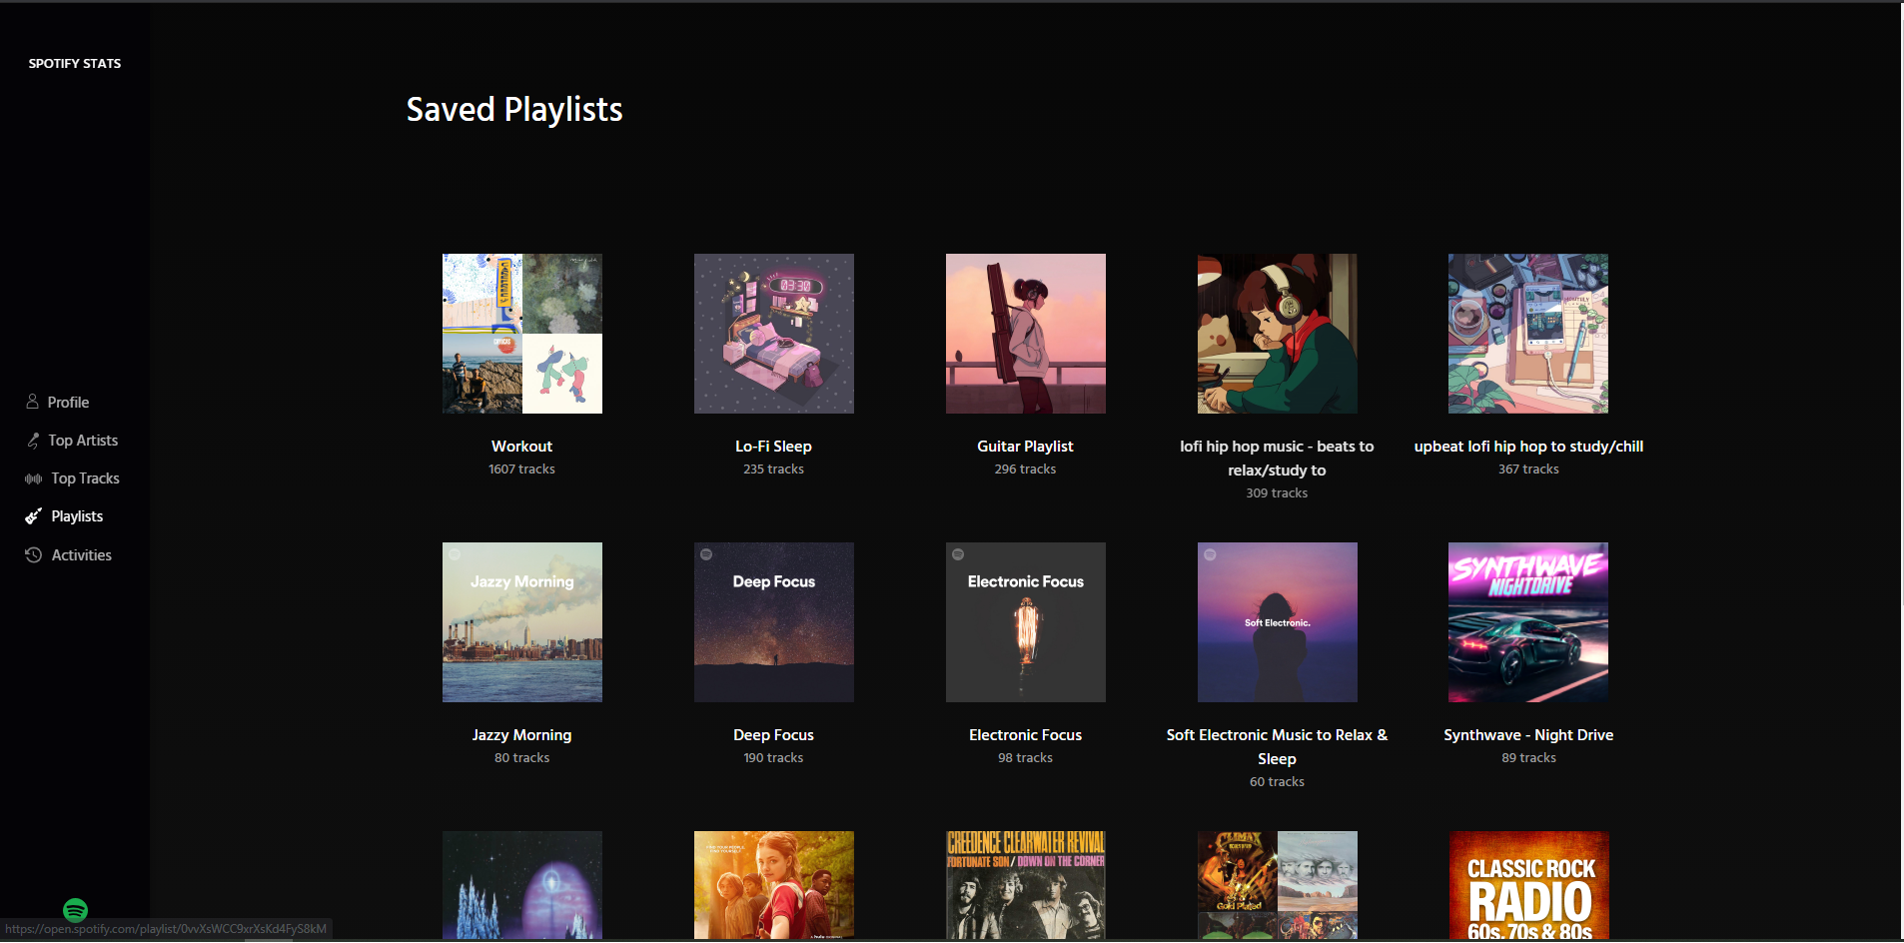Click the Saved Playlists heading
Viewport: 1904px width, 943px height.
click(514, 109)
